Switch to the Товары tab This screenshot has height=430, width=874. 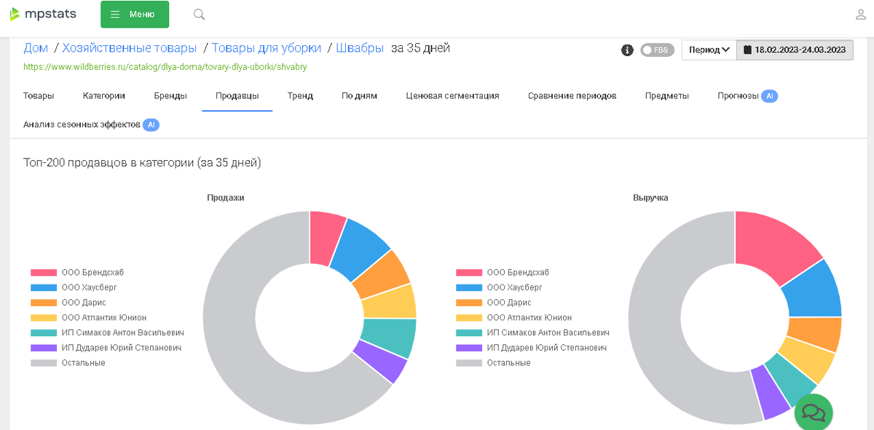coord(39,95)
